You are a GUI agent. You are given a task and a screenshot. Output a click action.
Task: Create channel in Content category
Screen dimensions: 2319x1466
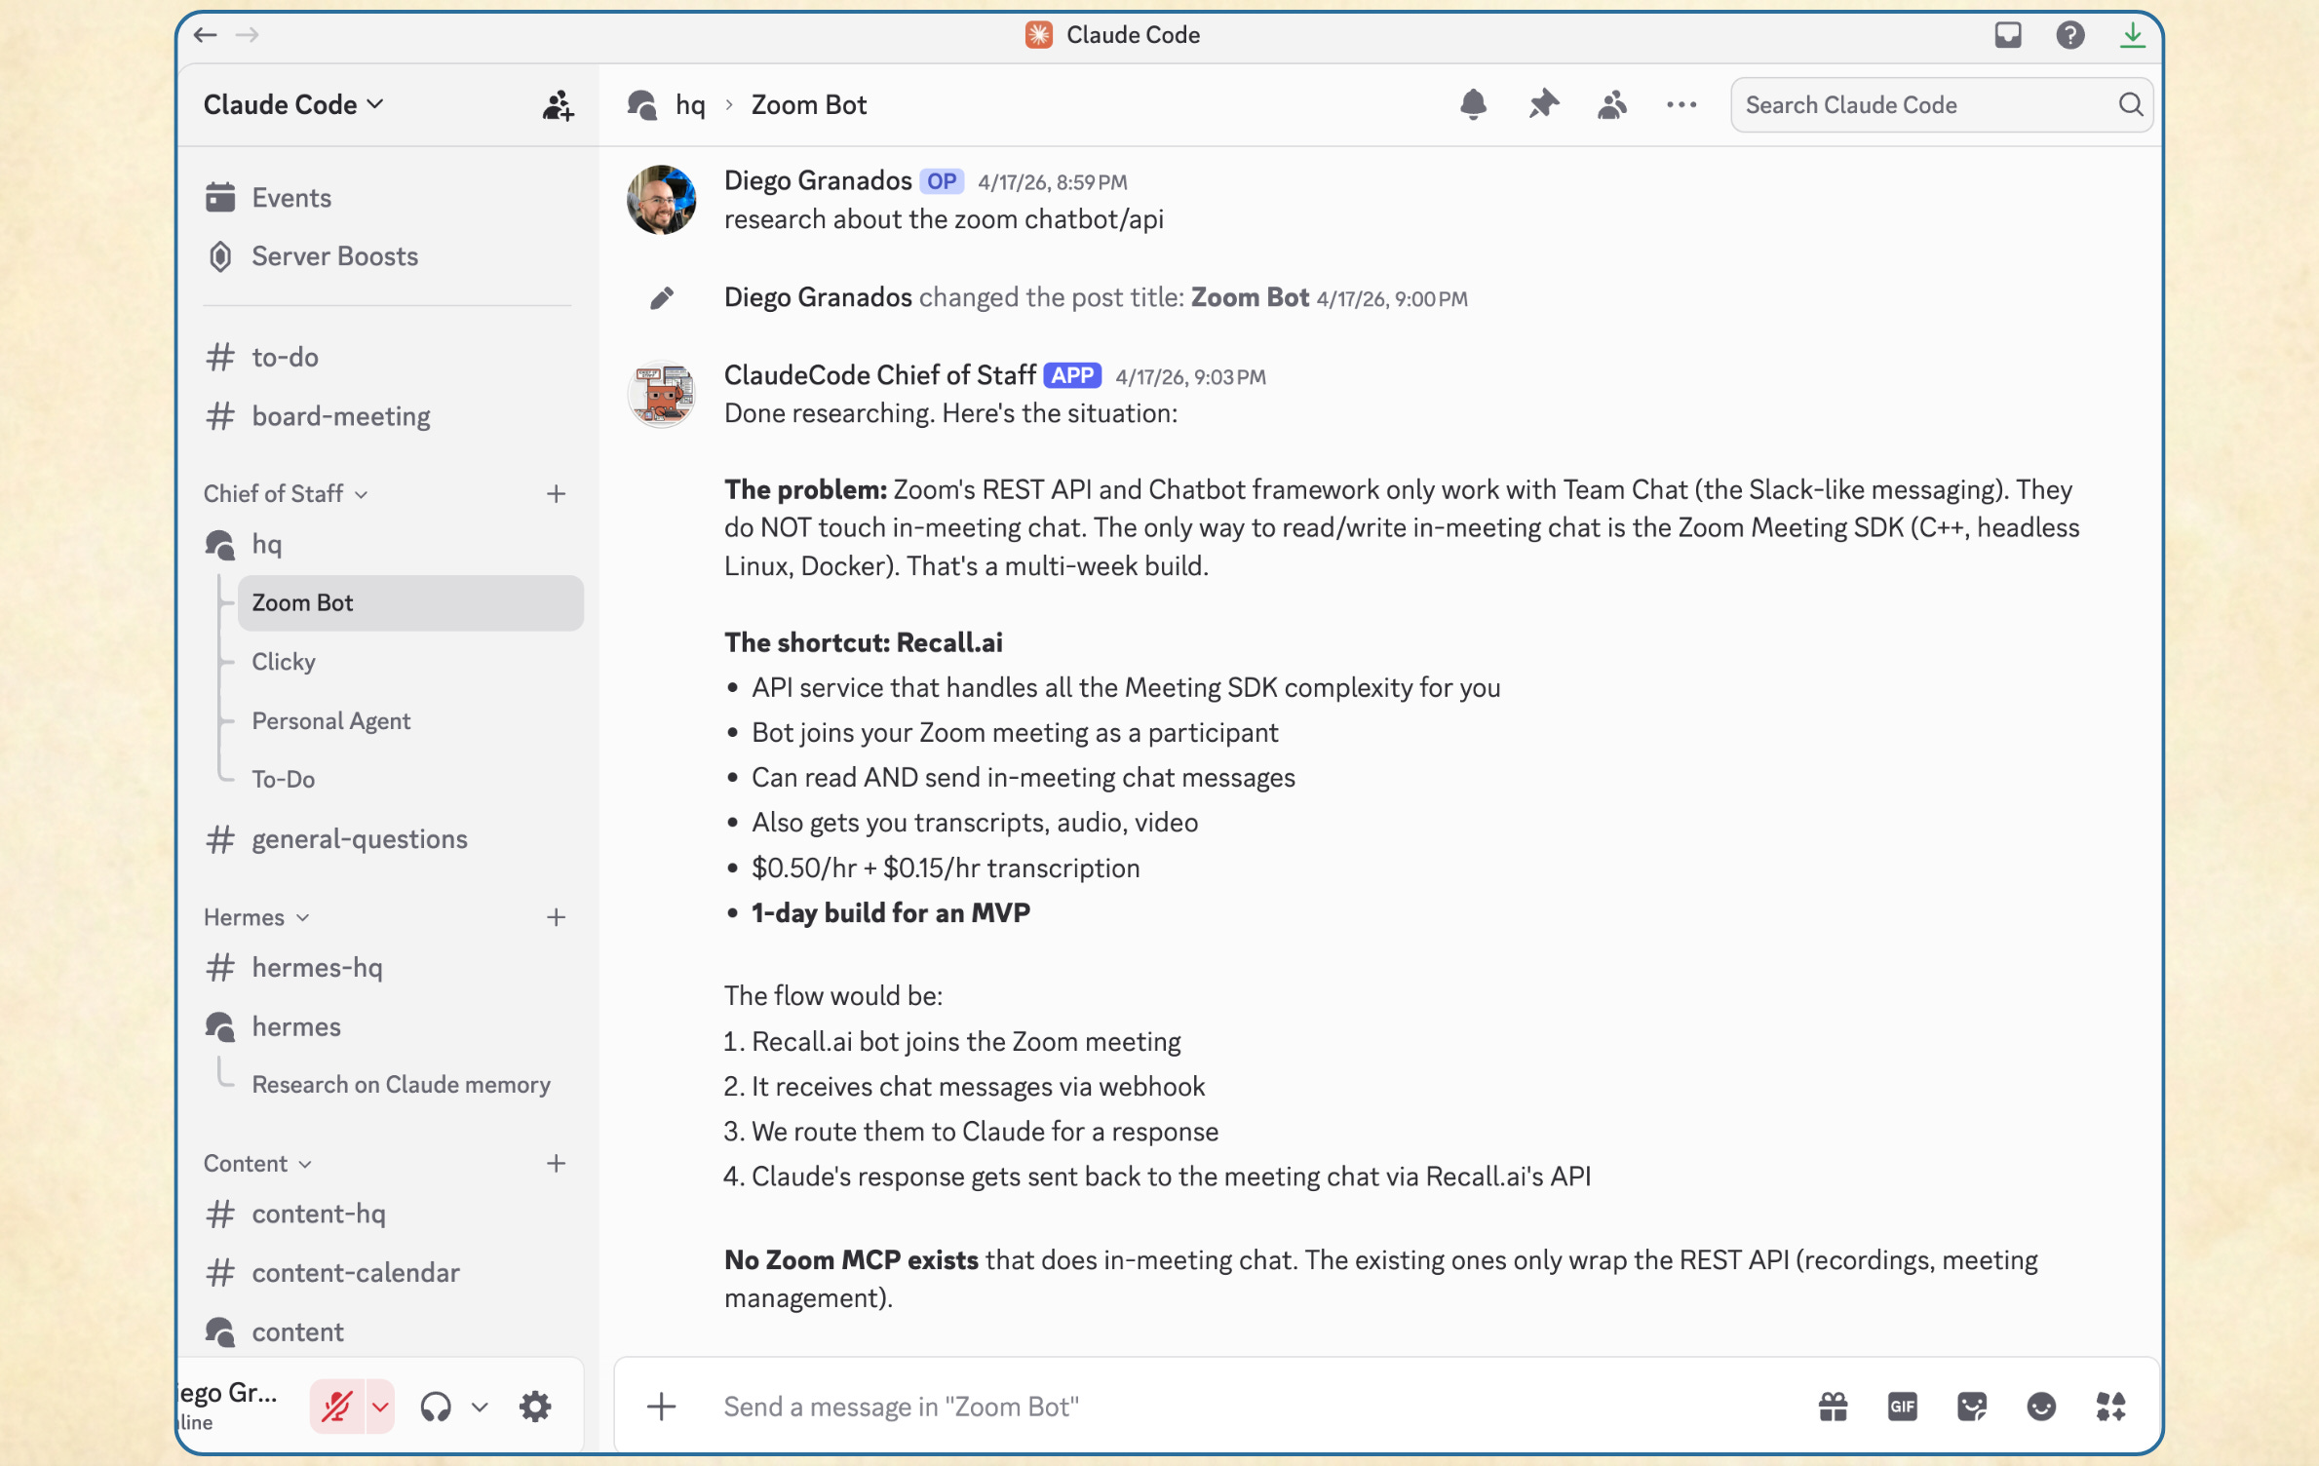[556, 1163]
